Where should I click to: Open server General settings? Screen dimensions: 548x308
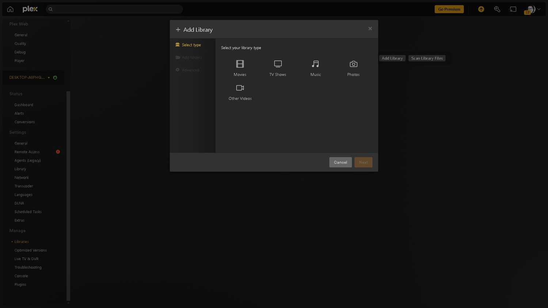21,143
